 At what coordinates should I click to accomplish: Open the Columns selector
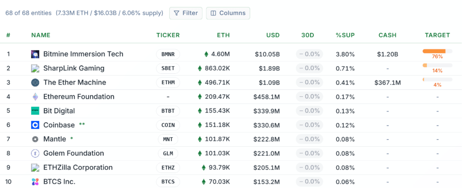(228, 13)
